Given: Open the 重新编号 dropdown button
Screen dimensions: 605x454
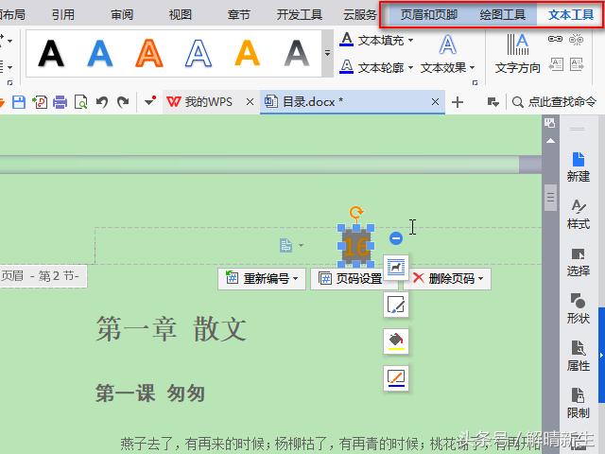Looking at the screenshot, I should click(x=262, y=278).
